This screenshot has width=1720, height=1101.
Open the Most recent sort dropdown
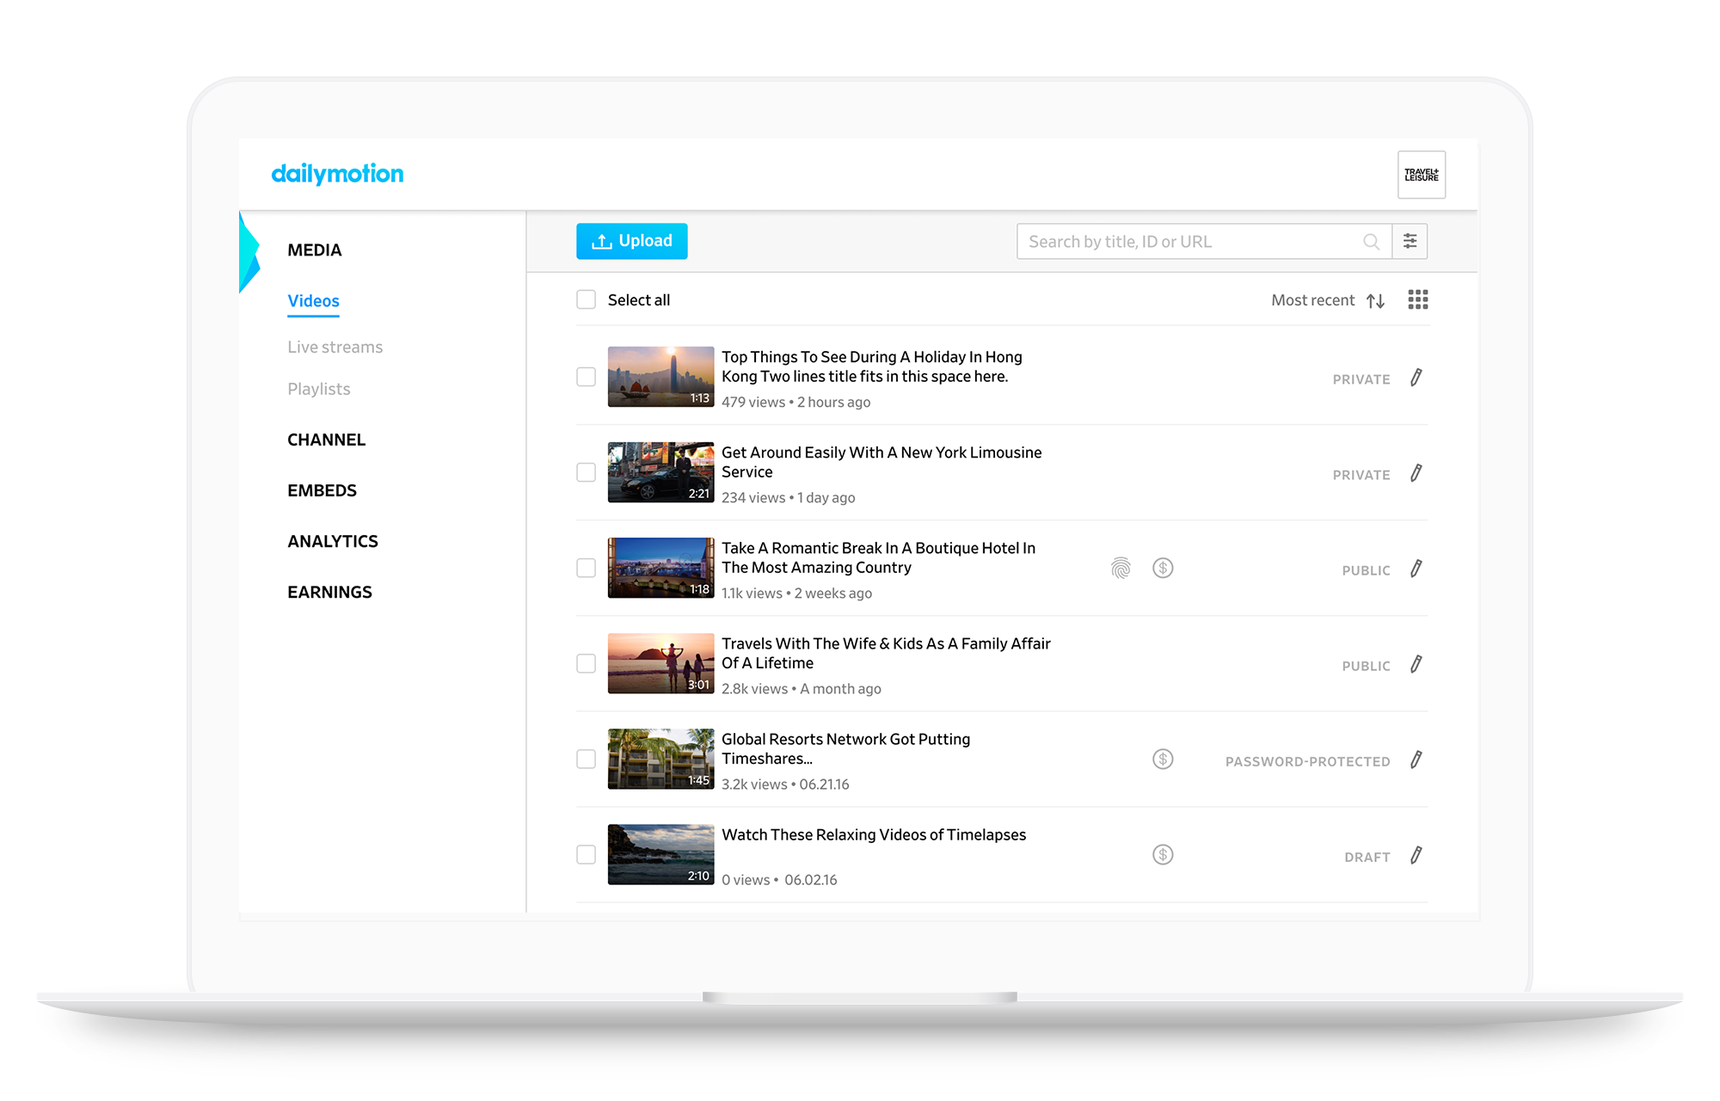coord(1312,300)
